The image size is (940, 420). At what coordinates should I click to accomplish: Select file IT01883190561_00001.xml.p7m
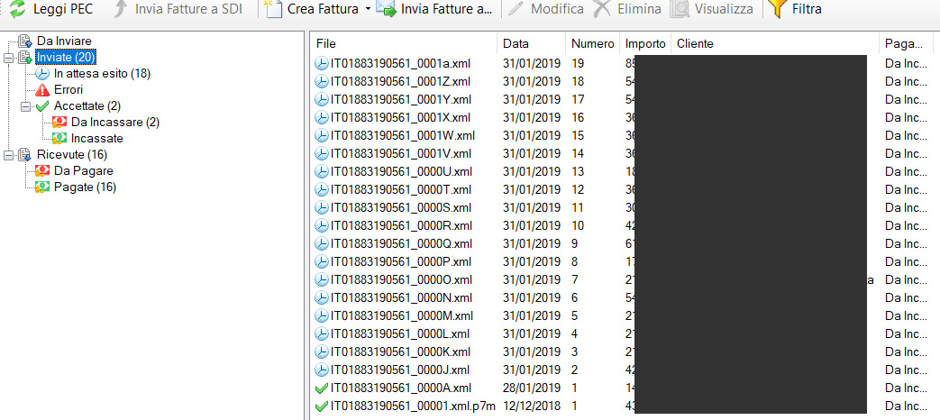413,406
